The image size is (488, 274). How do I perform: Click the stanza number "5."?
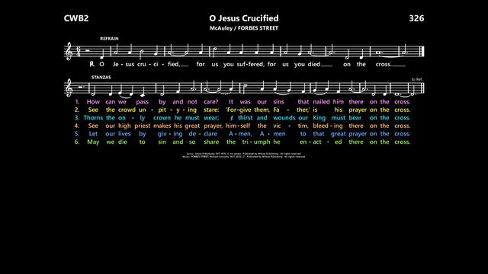[x=77, y=134]
